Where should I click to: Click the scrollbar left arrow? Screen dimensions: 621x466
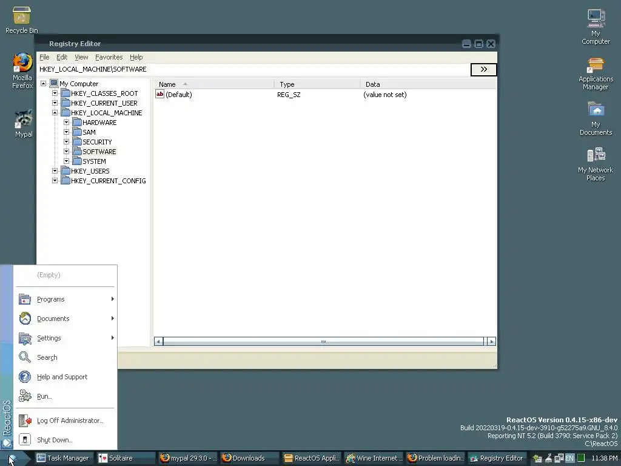(158, 342)
